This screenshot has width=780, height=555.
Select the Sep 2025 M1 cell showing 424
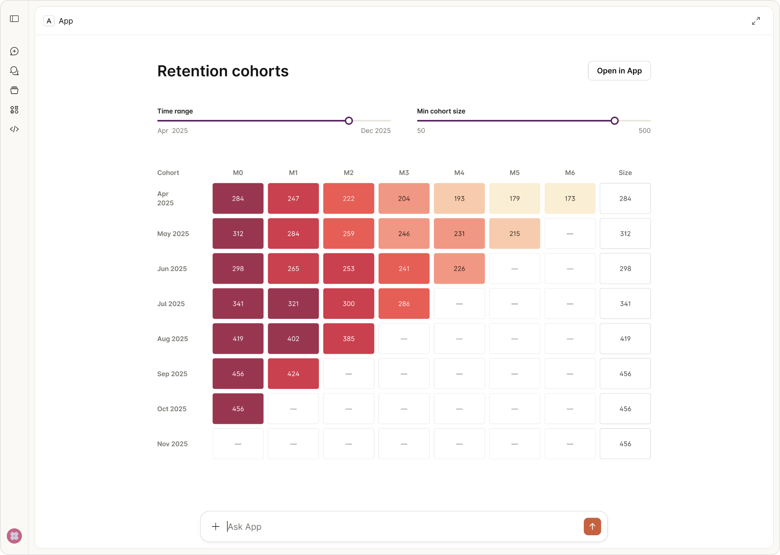[293, 374]
